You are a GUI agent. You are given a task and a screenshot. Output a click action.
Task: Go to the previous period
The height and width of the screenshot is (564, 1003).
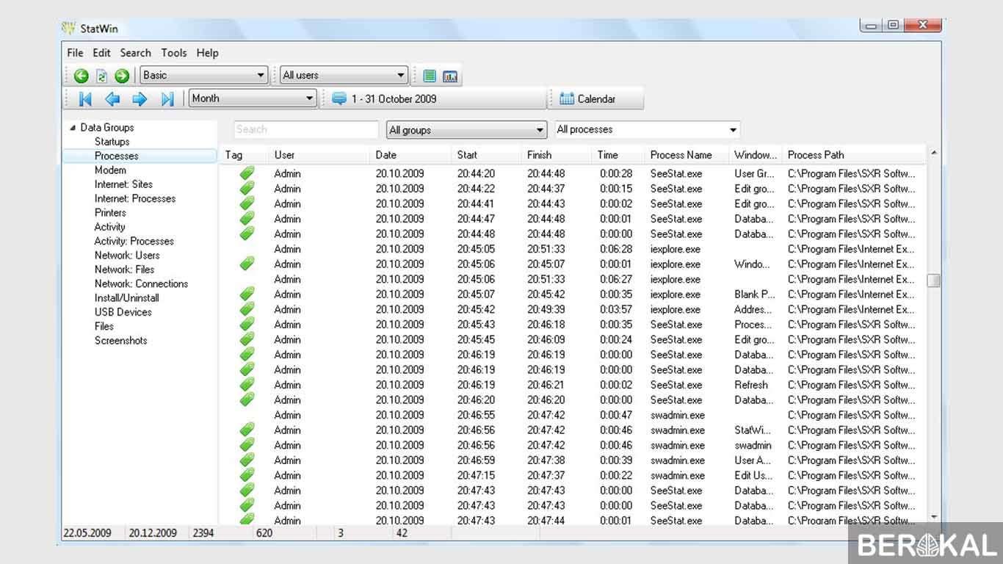112,99
